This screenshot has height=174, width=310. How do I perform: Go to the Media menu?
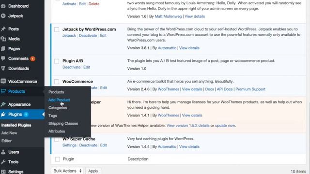[14, 39]
